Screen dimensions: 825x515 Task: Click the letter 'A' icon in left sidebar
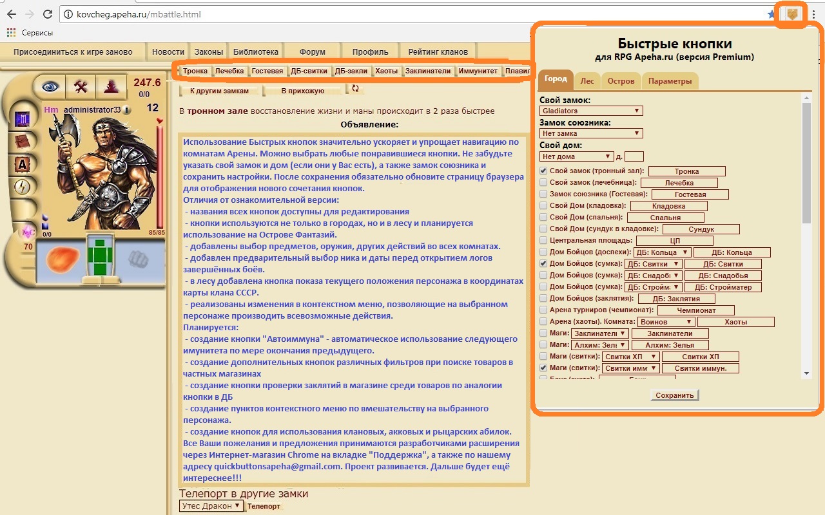coord(23,164)
